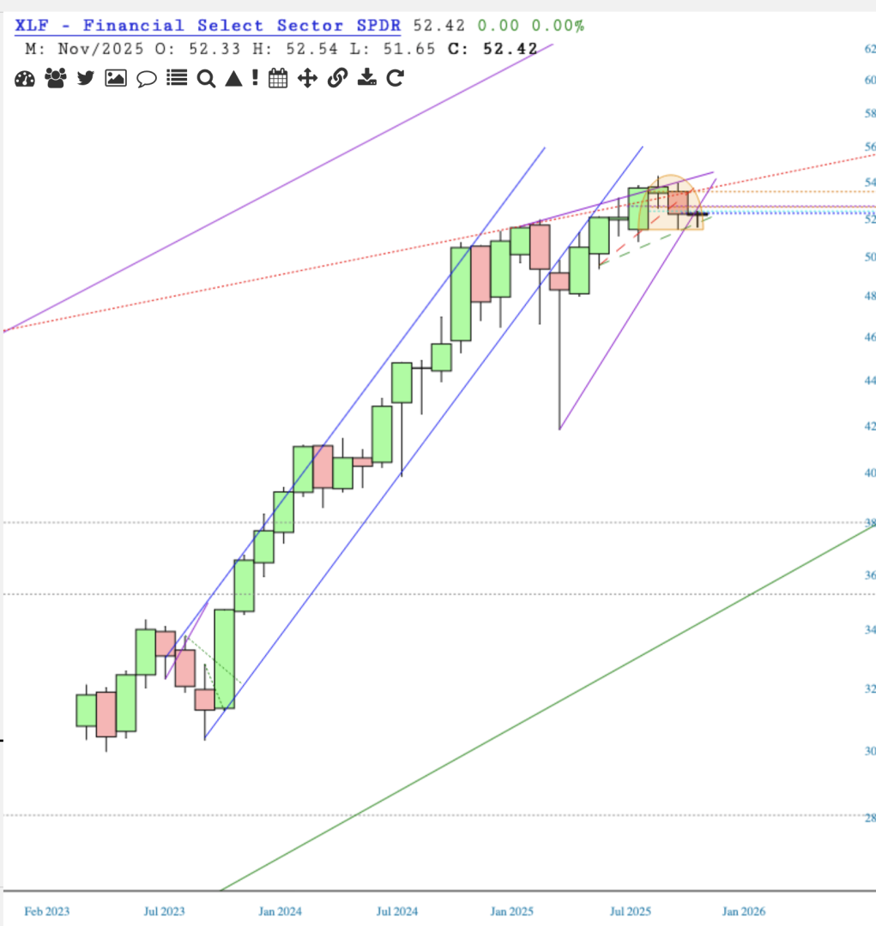876x926 pixels.
Task: Click the Jul 2025 date axis label
Action: (631, 911)
